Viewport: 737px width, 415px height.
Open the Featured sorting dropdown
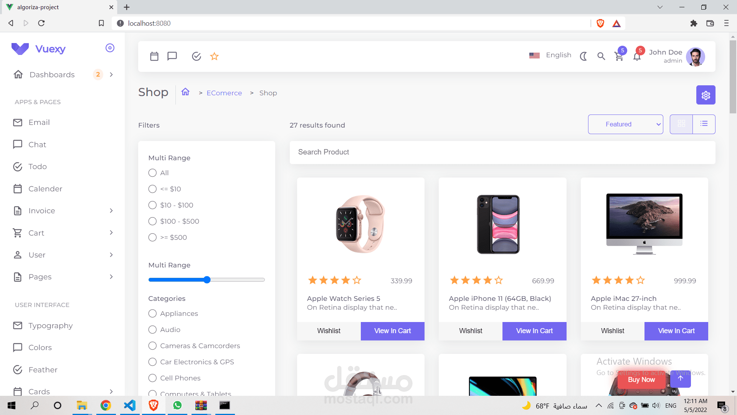click(625, 124)
